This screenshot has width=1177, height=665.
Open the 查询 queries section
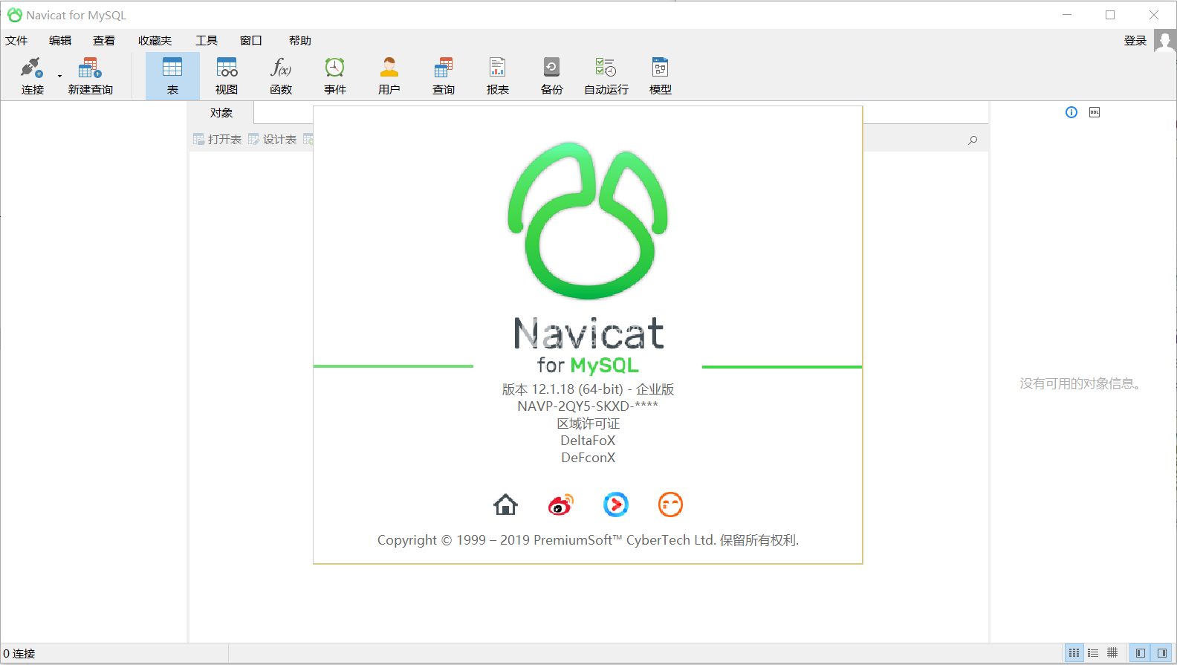coord(444,76)
